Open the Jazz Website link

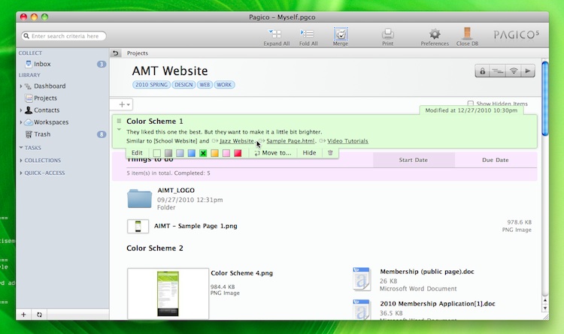[237, 141]
